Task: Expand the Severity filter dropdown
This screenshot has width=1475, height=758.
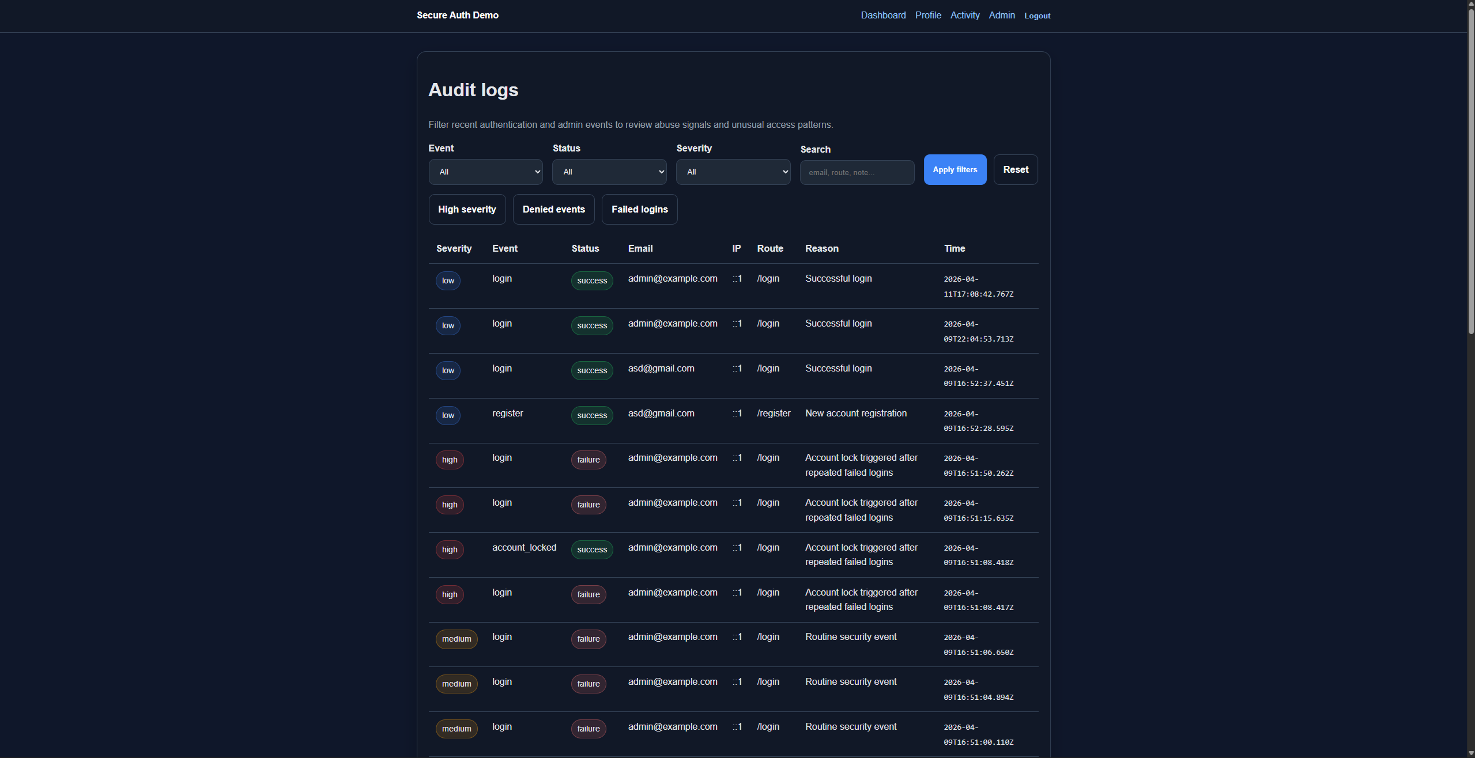Action: 733,171
